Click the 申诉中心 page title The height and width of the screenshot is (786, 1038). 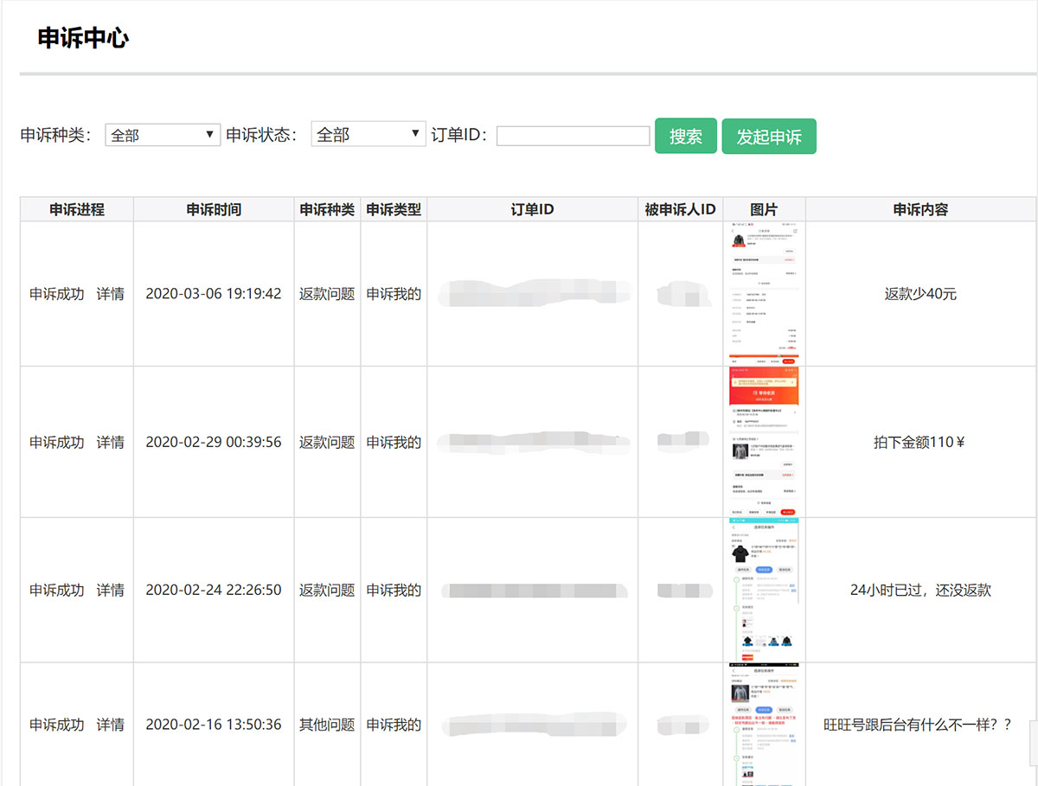pos(83,38)
